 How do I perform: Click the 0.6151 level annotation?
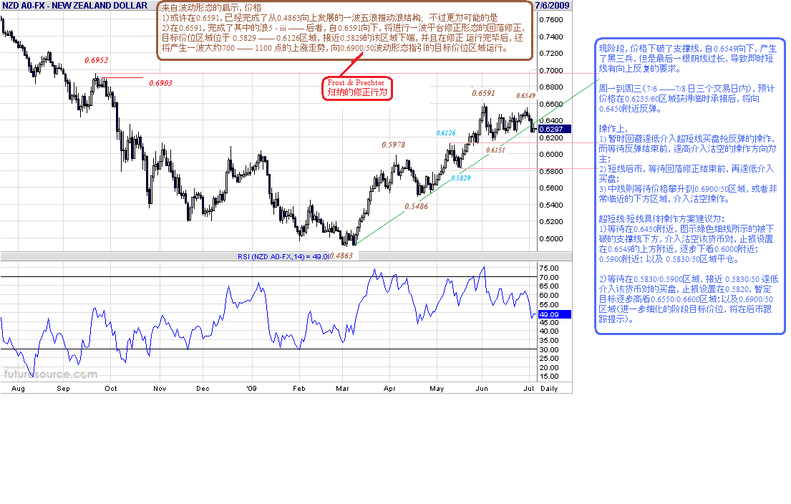pyautogui.click(x=495, y=150)
